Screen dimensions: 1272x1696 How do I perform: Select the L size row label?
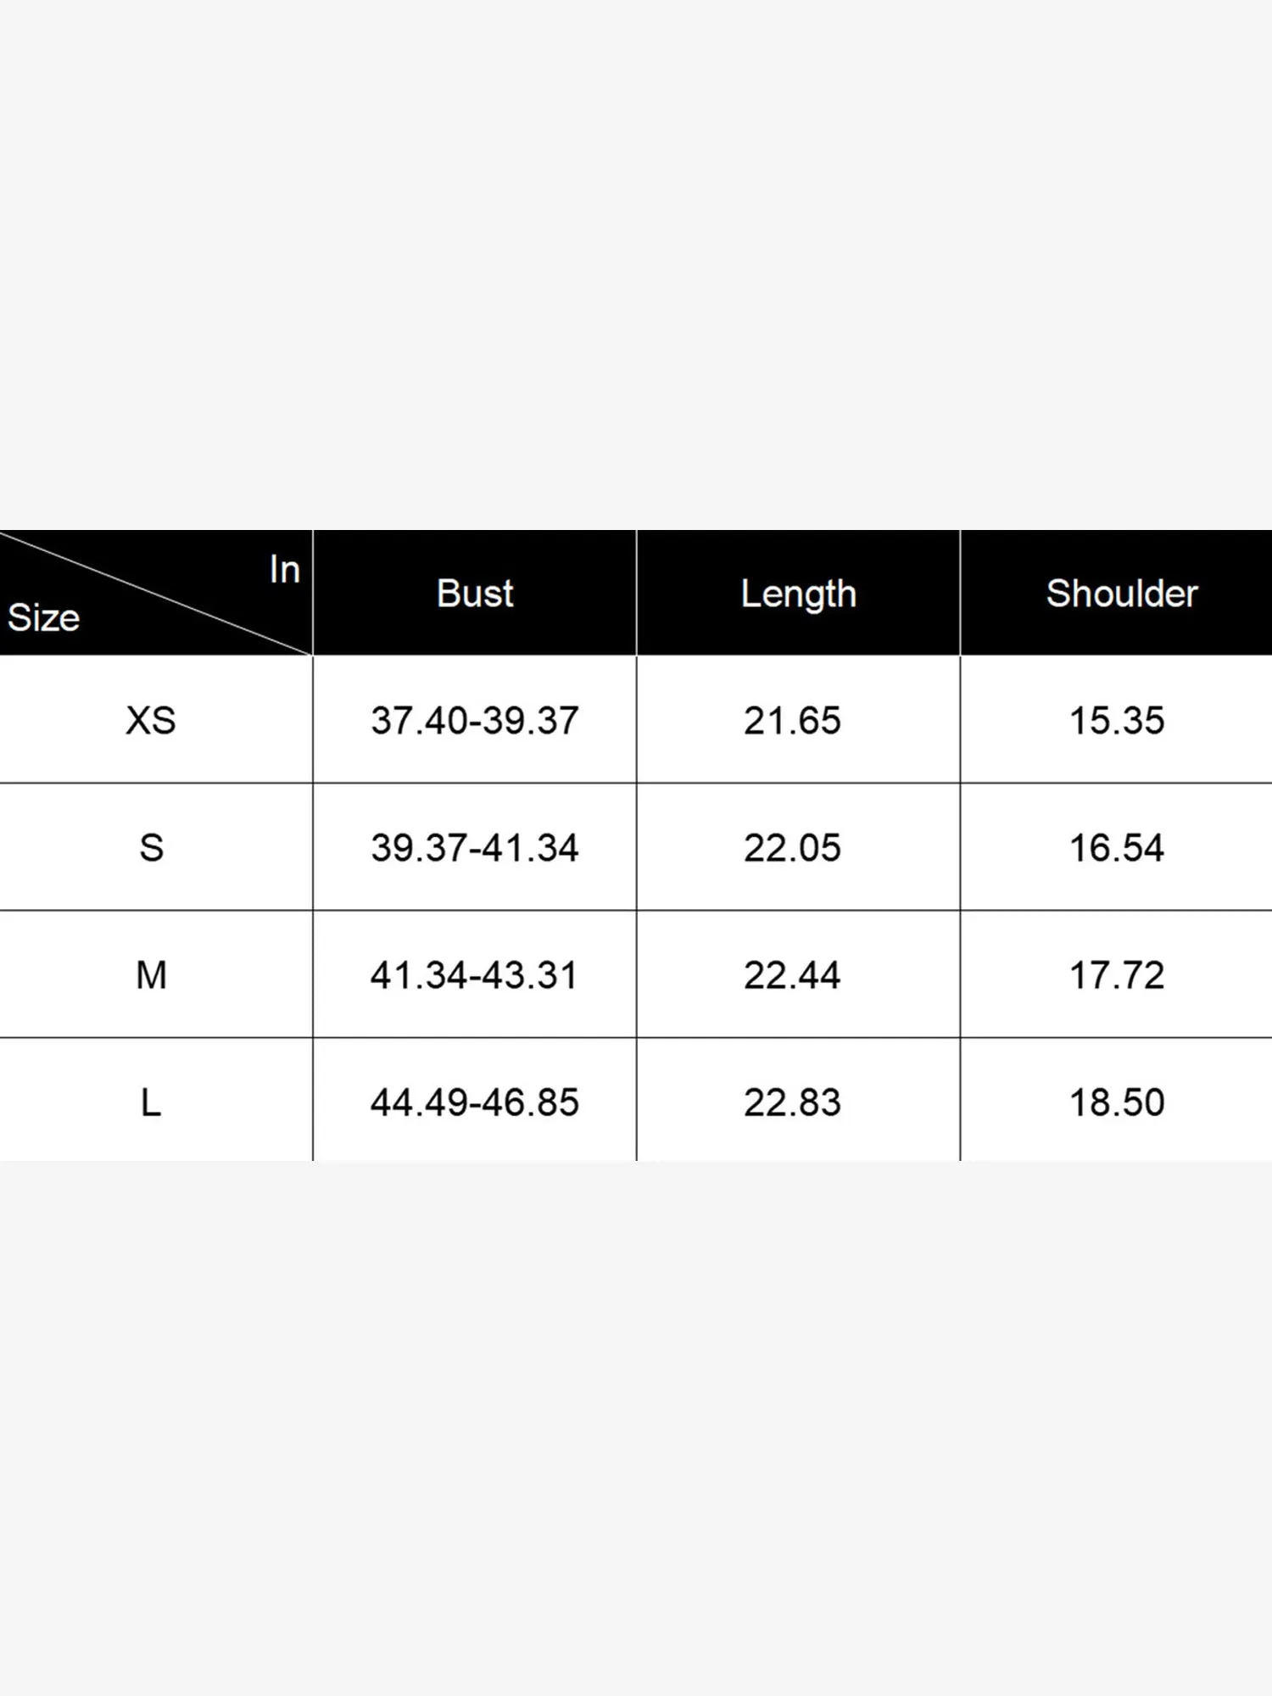151,1102
